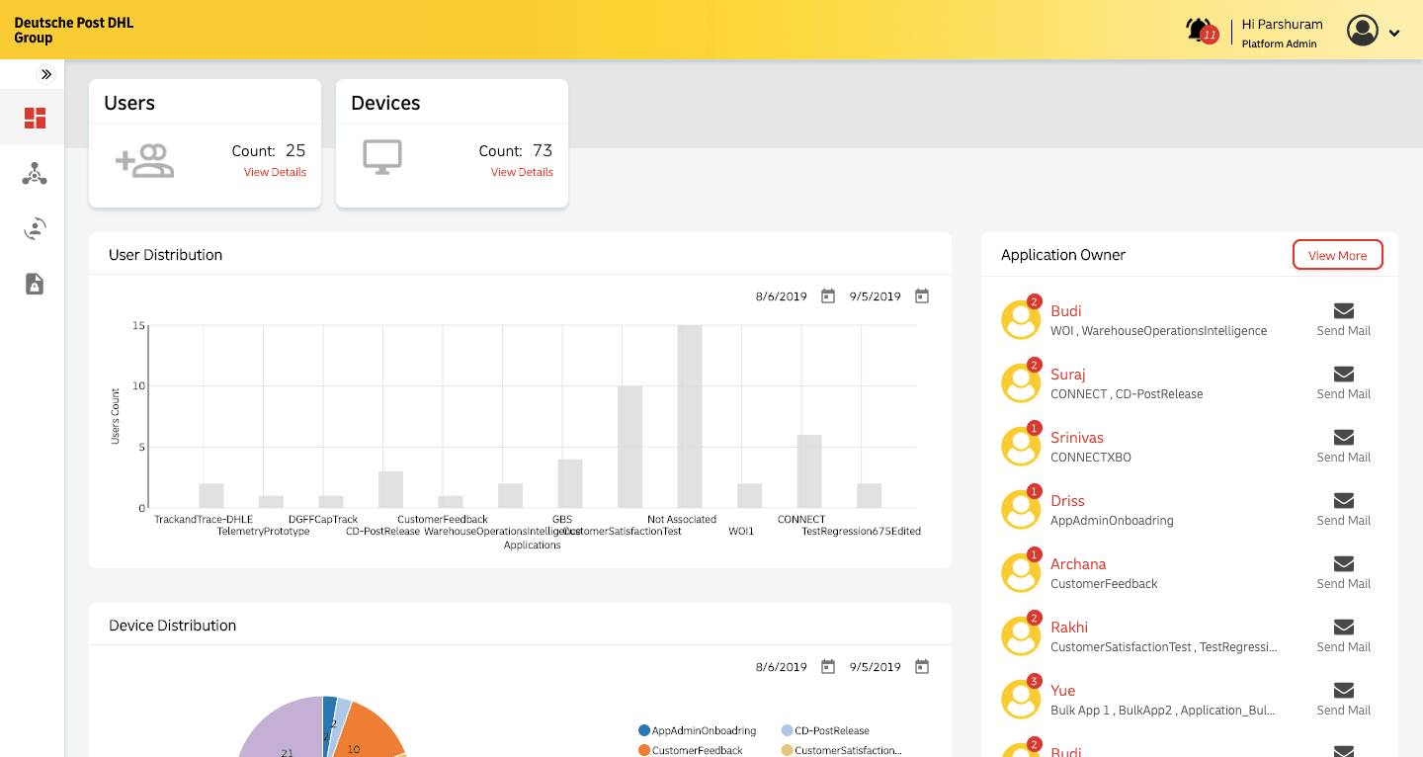
Task: Click the 9/5/2019 date in User Distribution
Action: coord(876,296)
